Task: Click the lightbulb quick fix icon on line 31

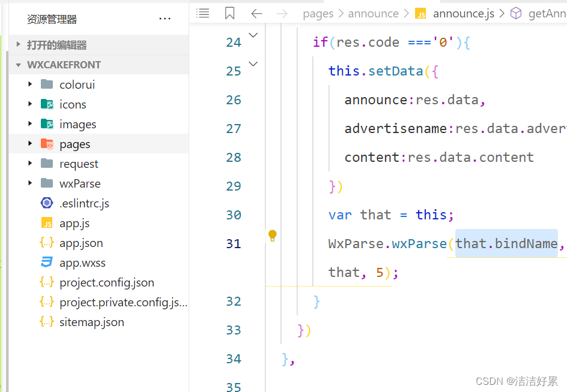Action: coord(272,236)
